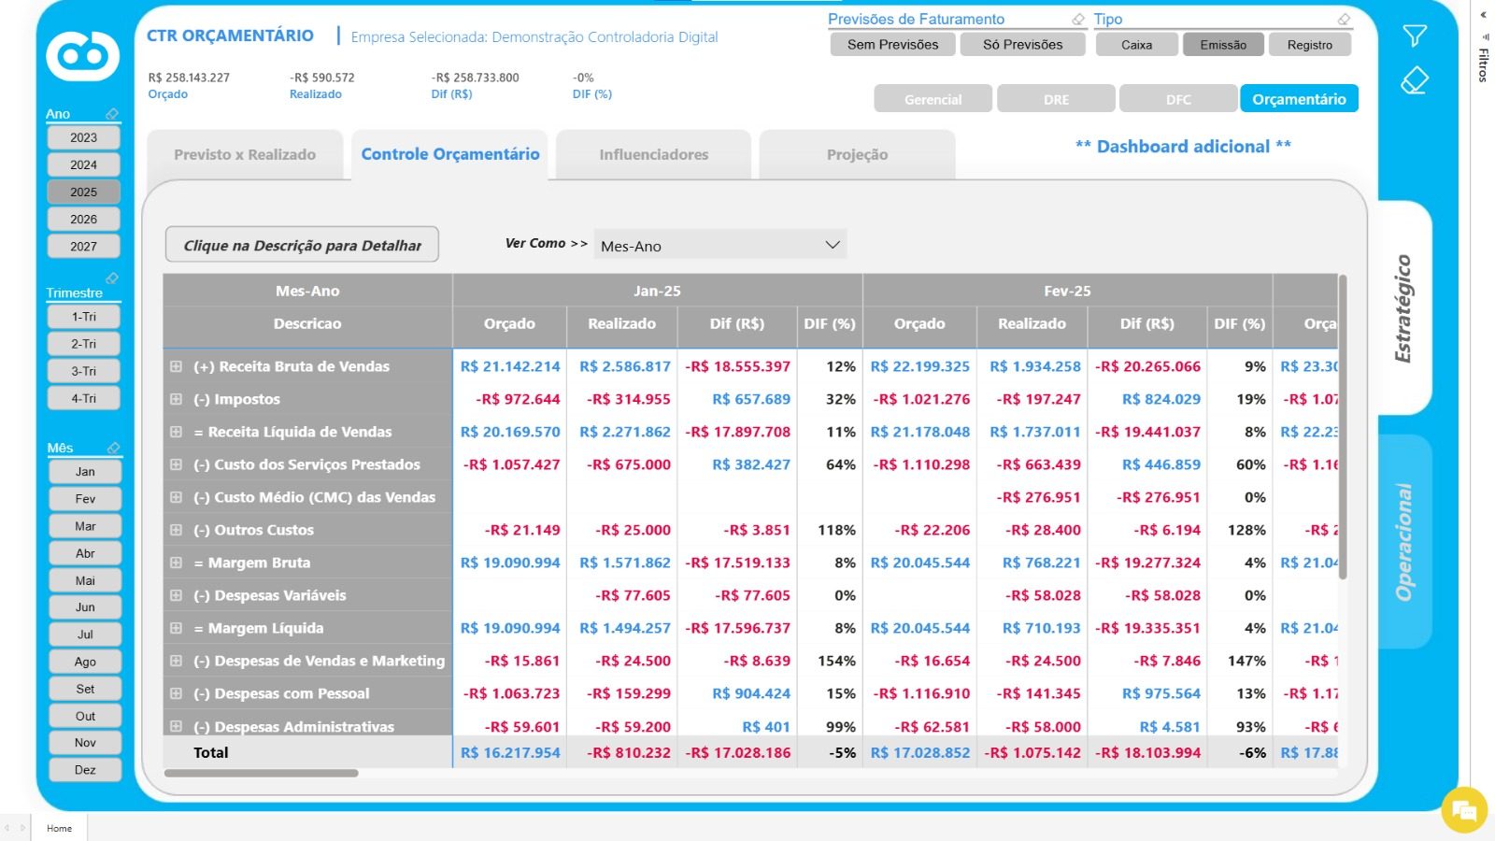This screenshot has width=1495, height=841.
Task: Click the company logo icon
Action: 83,56
